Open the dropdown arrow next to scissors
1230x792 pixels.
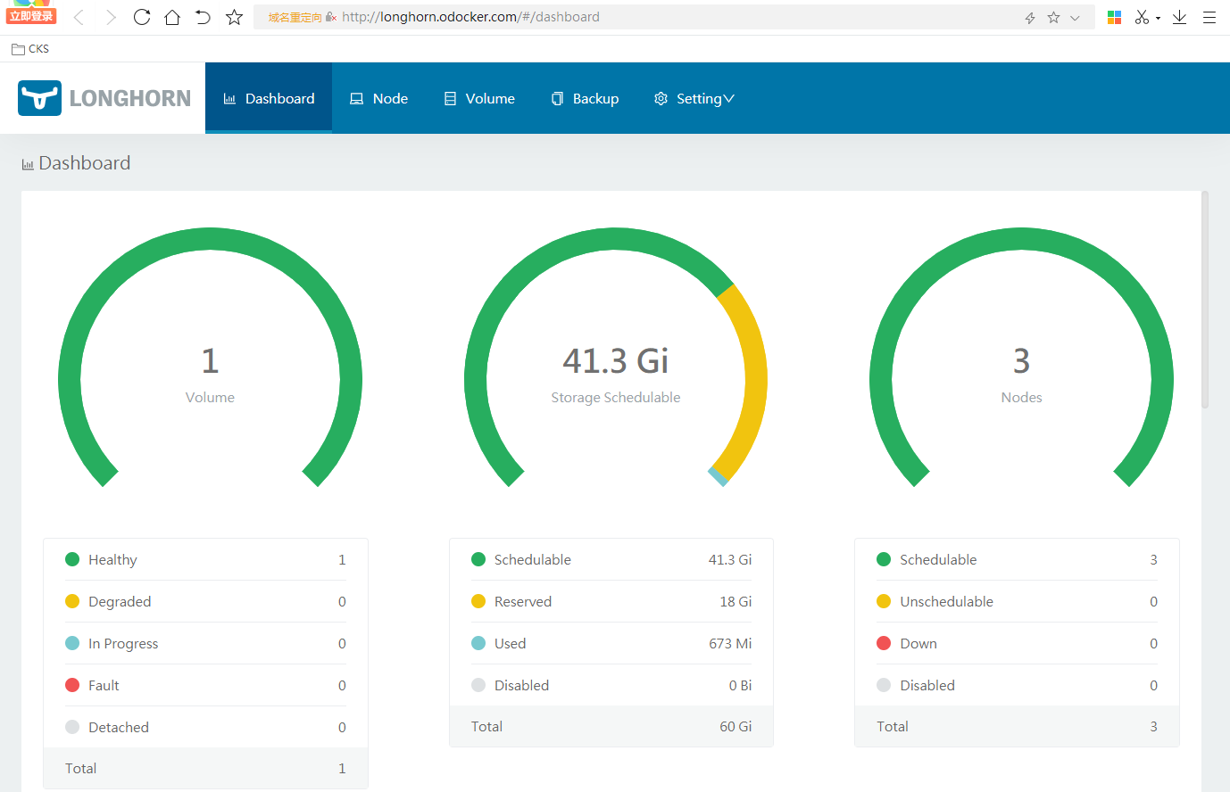pos(1158,18)
